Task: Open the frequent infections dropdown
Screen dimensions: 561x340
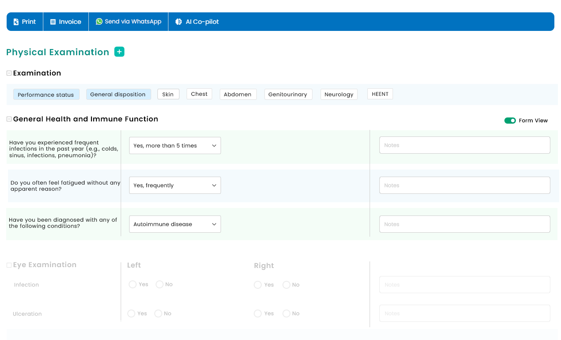Action: (175, 146)
